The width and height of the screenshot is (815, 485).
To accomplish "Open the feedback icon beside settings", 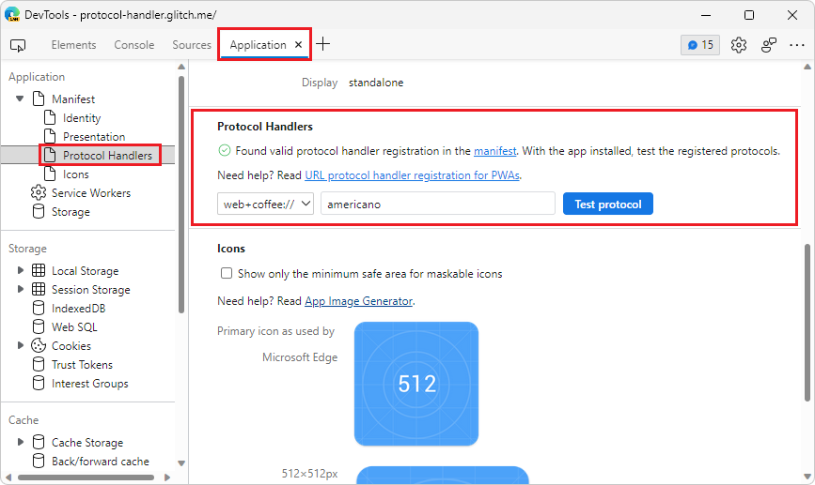I will pos(769,45).
